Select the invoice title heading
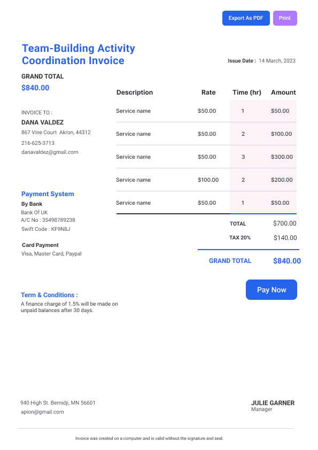318x450 pixels. coord(79,55)
